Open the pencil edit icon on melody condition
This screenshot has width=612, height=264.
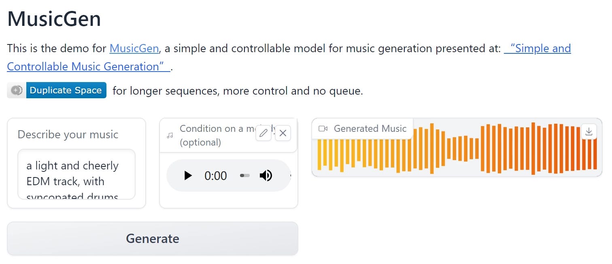pyautogui.click(x=263, y=133)
